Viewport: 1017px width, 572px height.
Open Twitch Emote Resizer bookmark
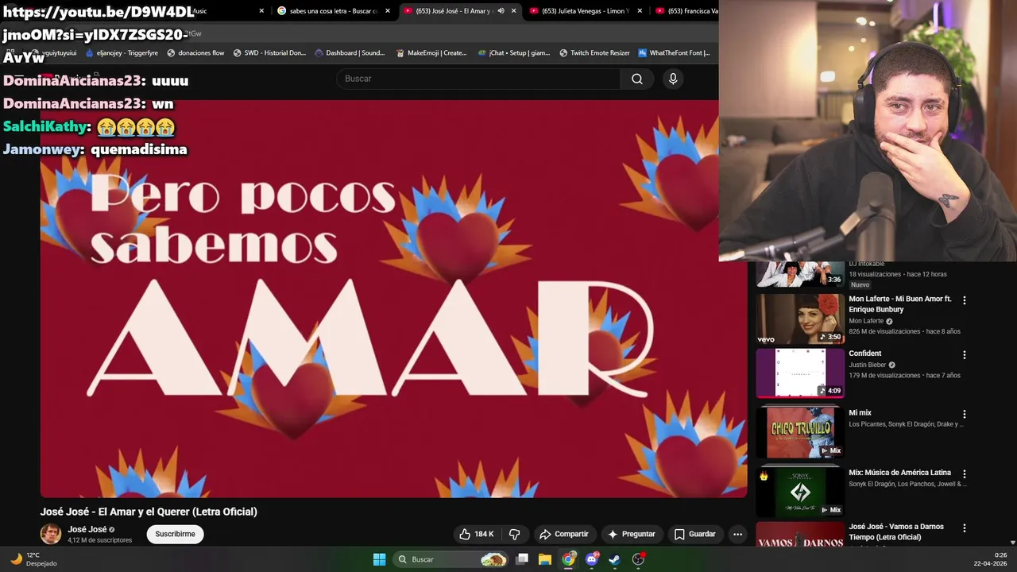tap(594, 53)
